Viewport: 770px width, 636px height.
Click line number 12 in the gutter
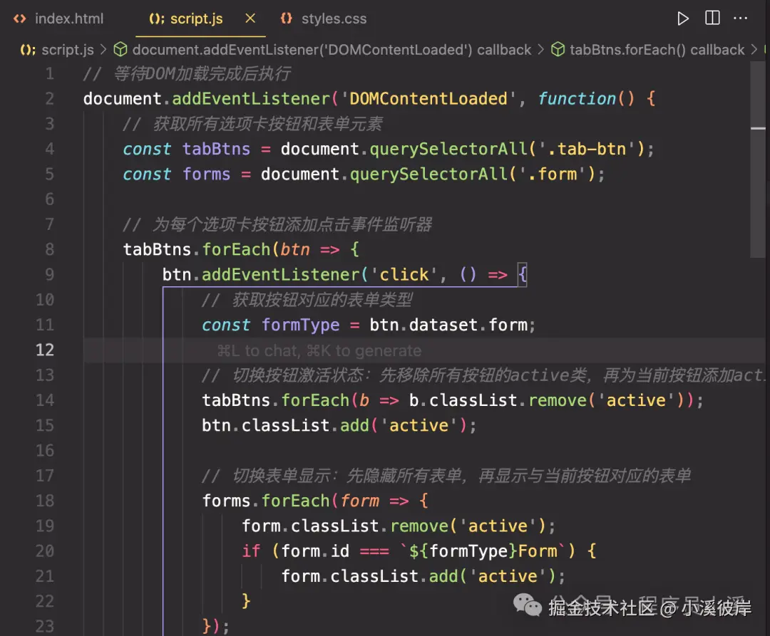(45, 350)
